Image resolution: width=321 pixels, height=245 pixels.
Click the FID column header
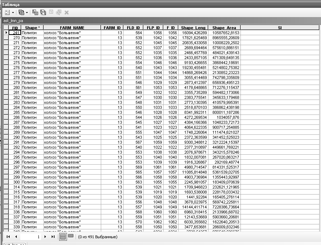[15, 28]
